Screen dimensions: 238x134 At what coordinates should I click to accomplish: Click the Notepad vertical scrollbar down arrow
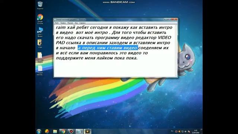click(176, 76)
